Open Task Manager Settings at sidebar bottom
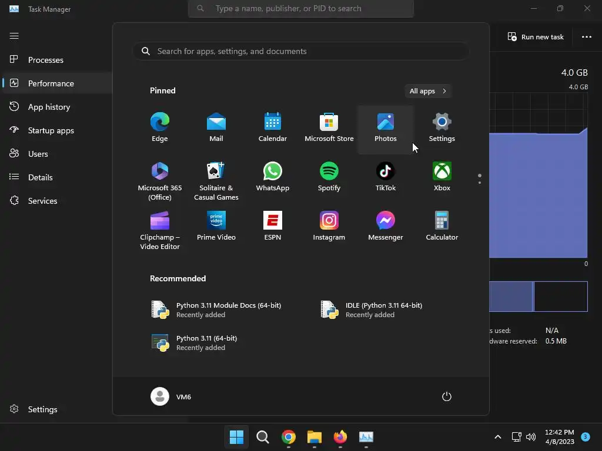 pos(57,409)
